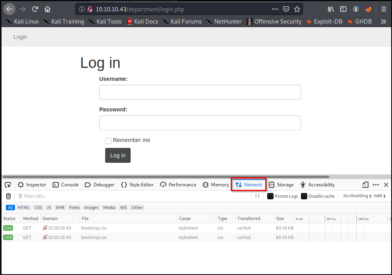Viewport: 392px width, 275px height.
Task: Show more bookmarks via chevron
Action: 383,22
